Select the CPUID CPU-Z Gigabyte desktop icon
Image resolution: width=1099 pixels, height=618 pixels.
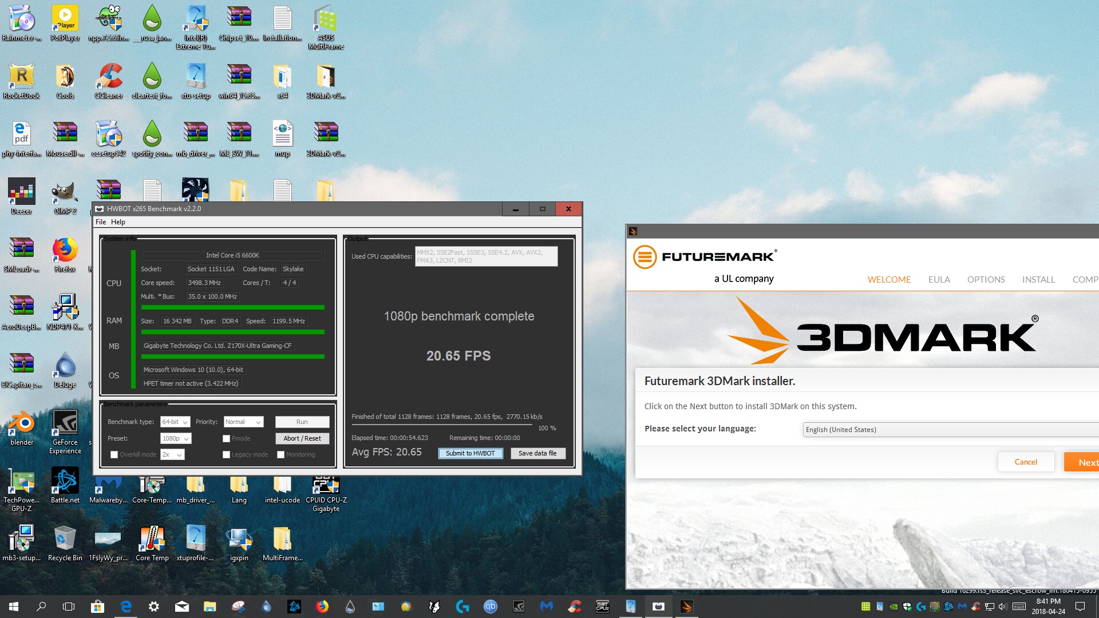coord(326,494)
